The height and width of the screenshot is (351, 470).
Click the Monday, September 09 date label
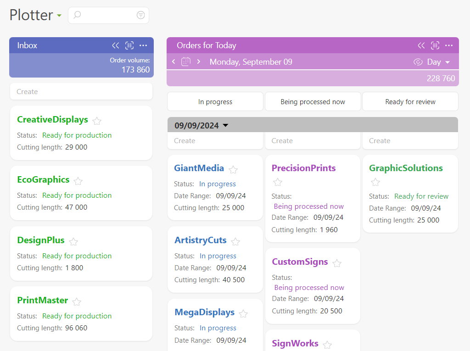tap(251, 62)
